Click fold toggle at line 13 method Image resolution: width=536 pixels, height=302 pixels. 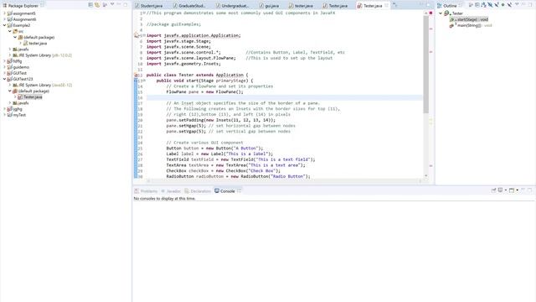[144, 81]
